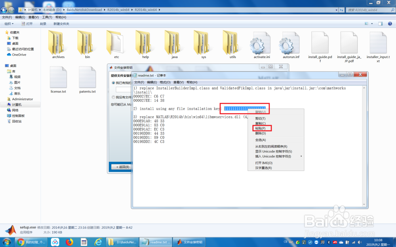Open the etc folder
This screenshot has height=247, width=396.
[x=116, y=45]
